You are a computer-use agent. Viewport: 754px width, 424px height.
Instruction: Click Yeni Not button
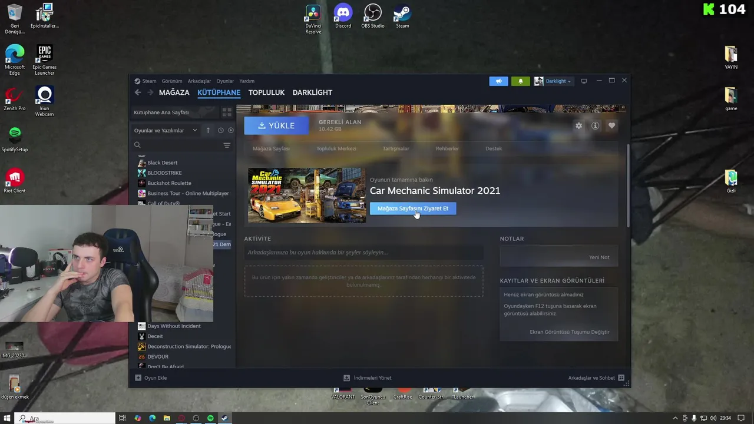599,257
